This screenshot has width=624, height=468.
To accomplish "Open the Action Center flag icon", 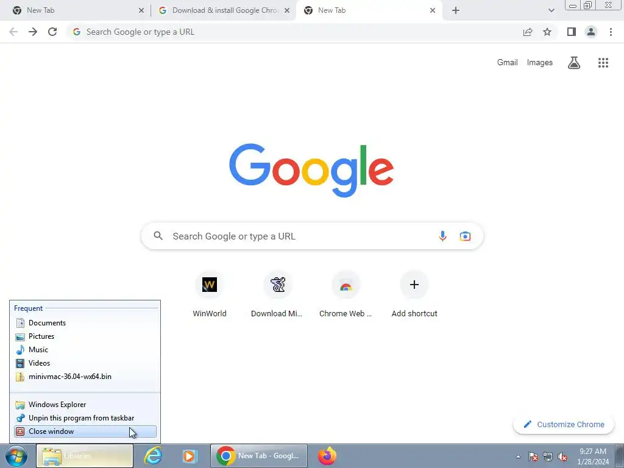I will coord(533,456).
